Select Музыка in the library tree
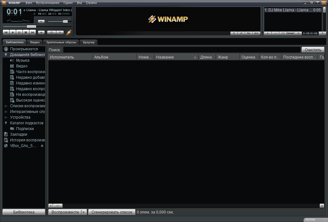This screenshot has height=222, width=328. click(x=22, y=60)
